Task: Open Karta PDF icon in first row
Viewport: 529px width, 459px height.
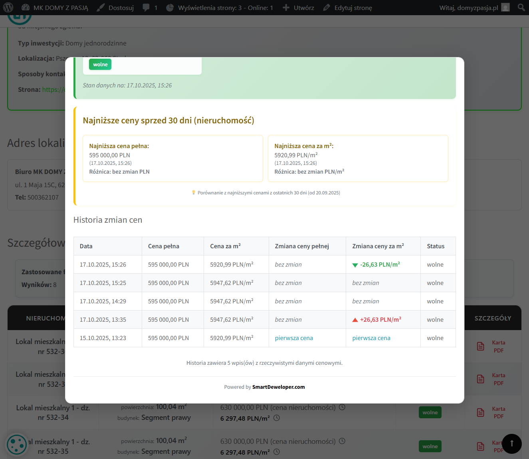Action: click(x=481, y=346)
